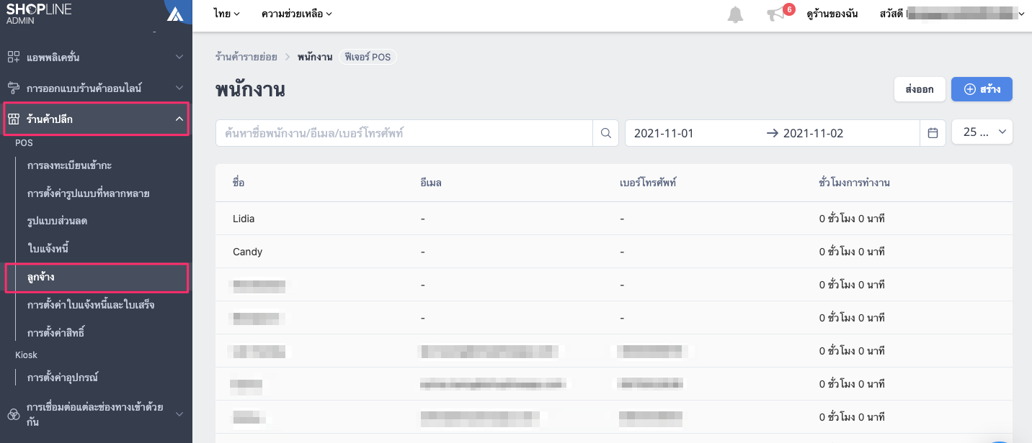
Task: Click the storefront icon for ร้านค้าปลีก
Action: tap(13, 119)
